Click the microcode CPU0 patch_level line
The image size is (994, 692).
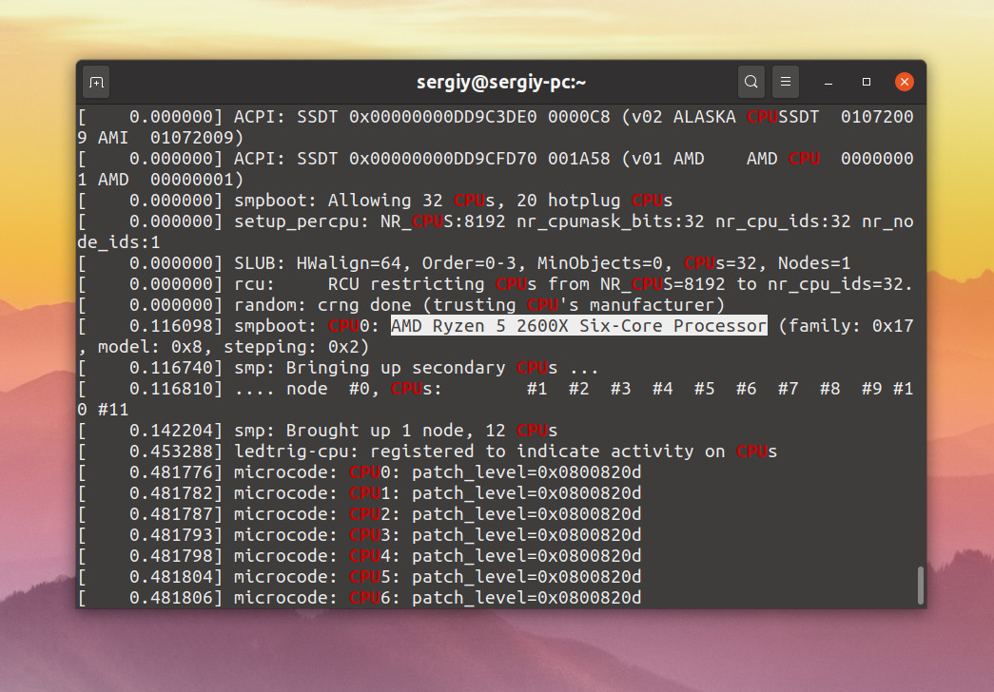click(x=360, y=472)
